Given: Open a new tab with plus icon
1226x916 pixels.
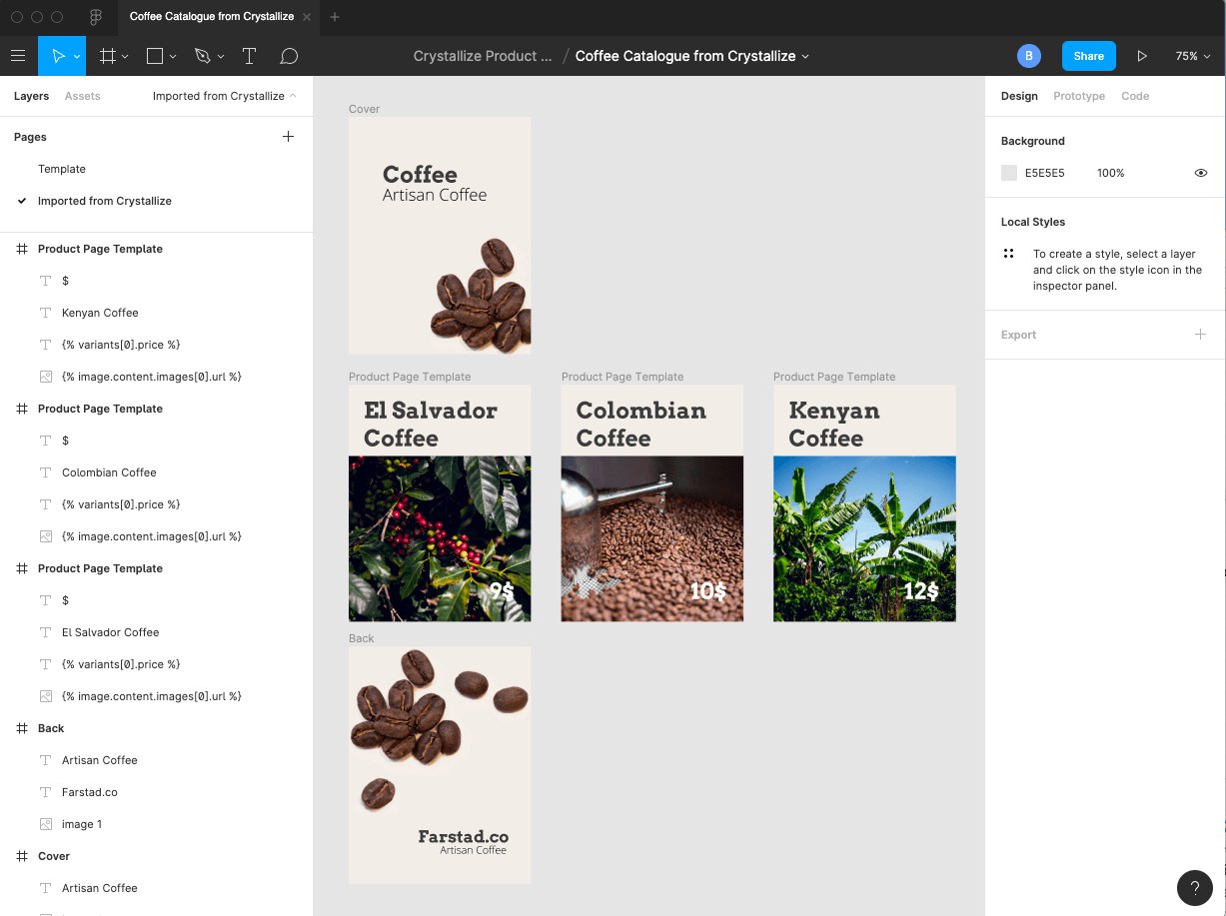Looking at the screenshot, I should point(335,17).
